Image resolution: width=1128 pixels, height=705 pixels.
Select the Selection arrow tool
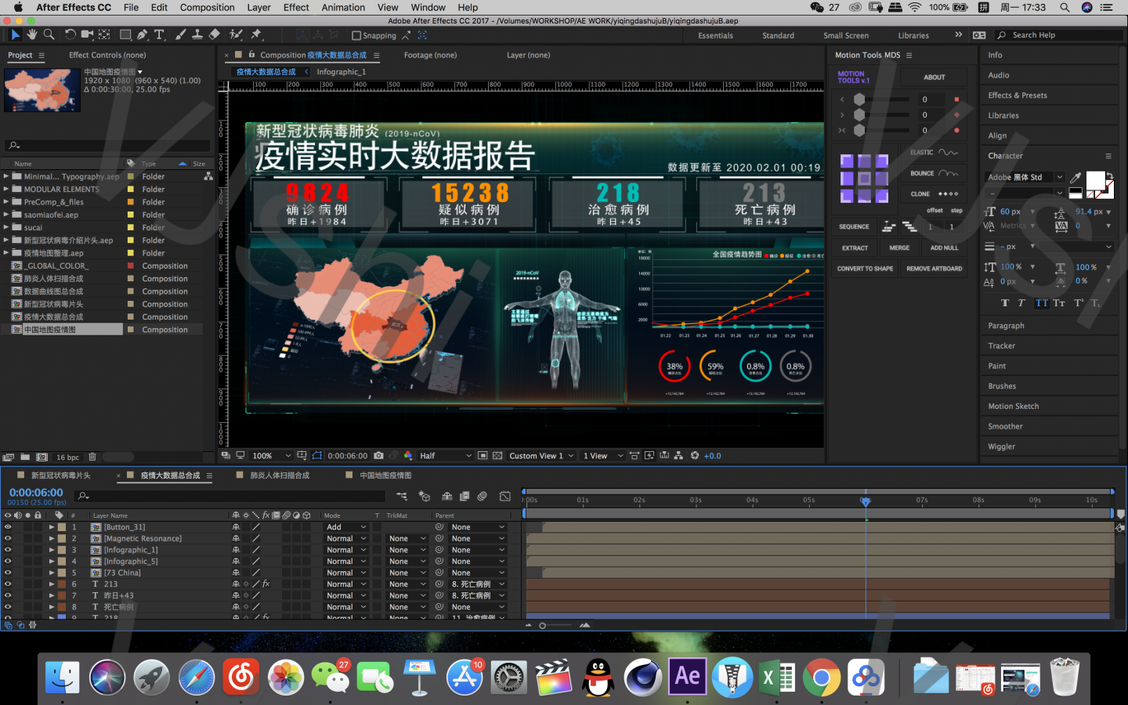pyautogui.click(x=15, y=35)
